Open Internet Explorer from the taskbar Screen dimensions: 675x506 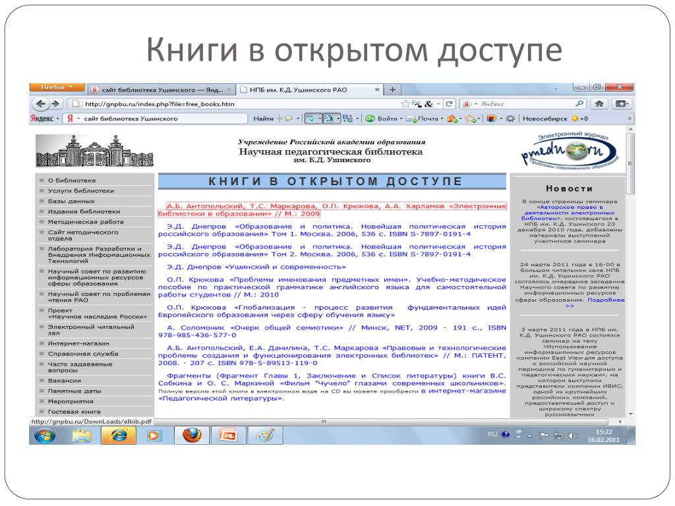pos(119,436)
